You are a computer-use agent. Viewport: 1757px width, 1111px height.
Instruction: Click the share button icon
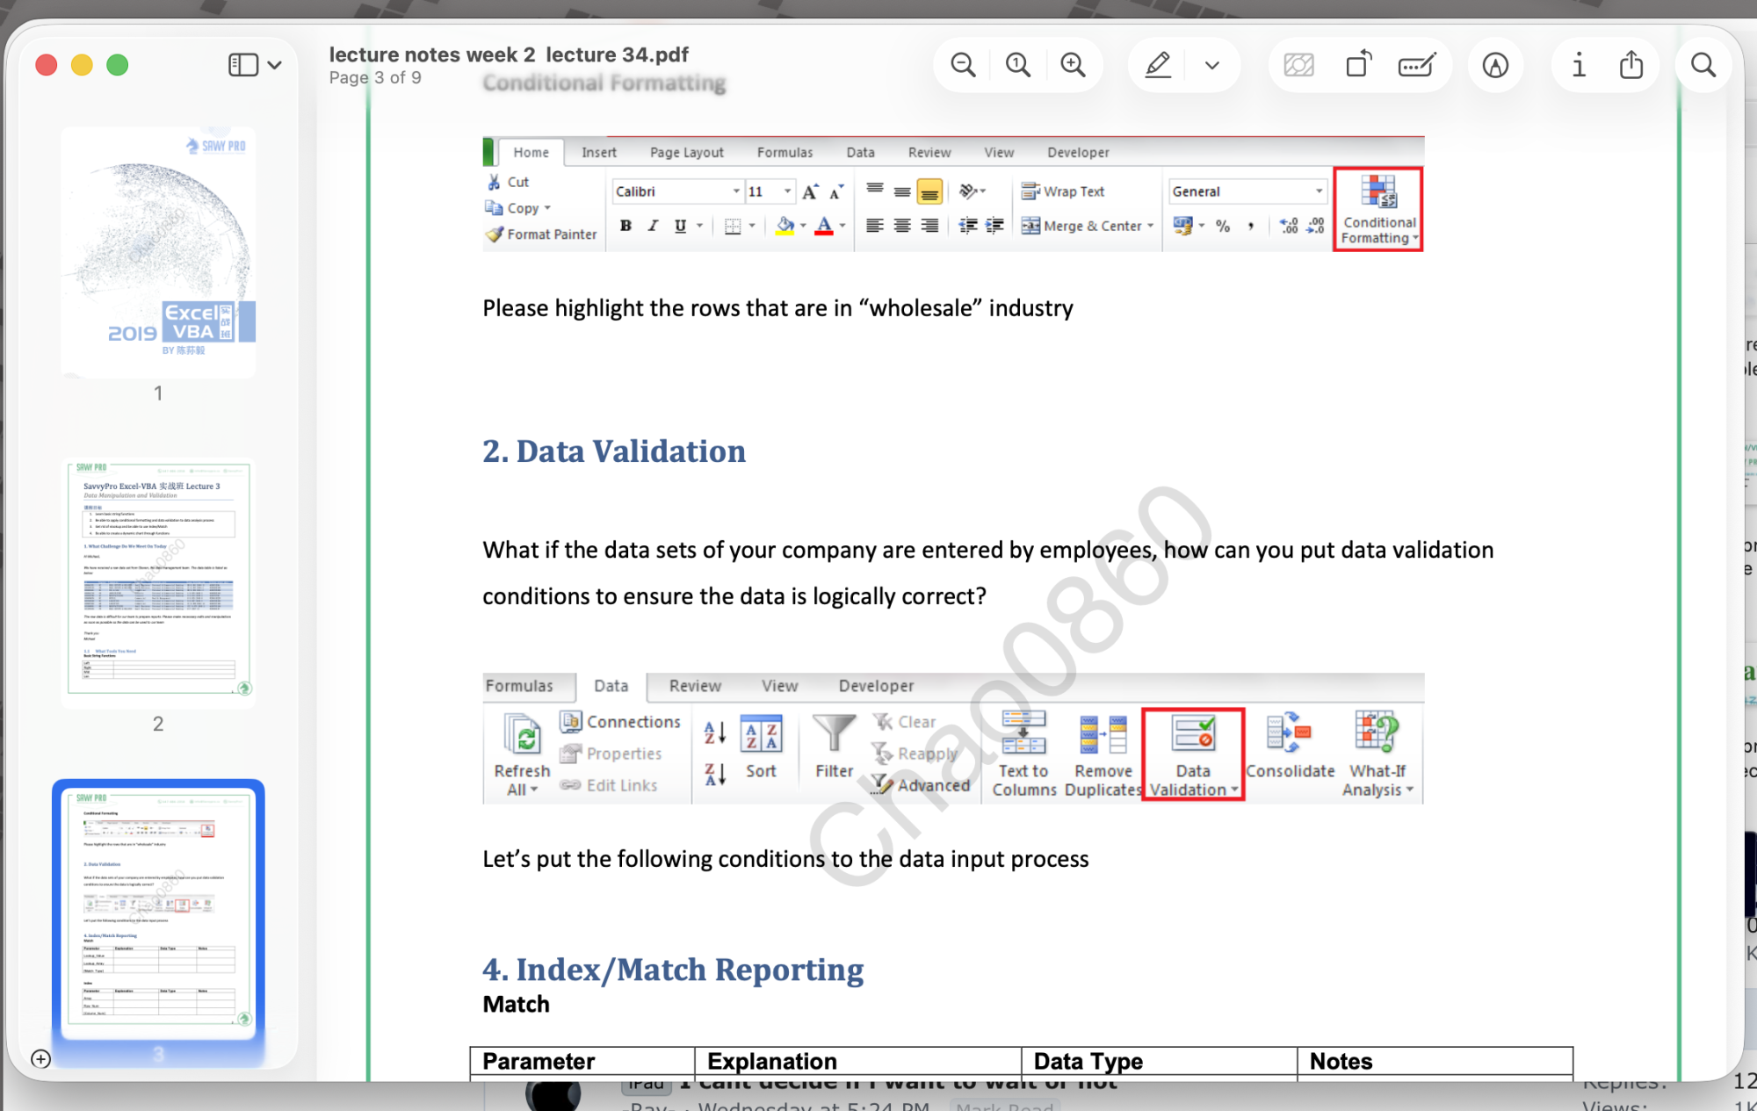pyautogui.click(x=1631, y=65)
